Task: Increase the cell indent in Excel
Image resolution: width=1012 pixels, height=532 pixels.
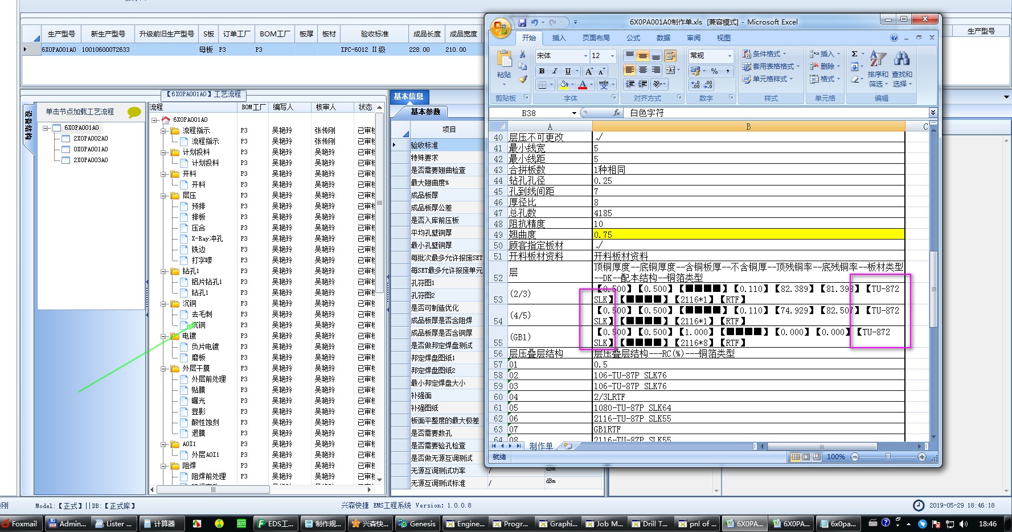Action: [642, 84]
